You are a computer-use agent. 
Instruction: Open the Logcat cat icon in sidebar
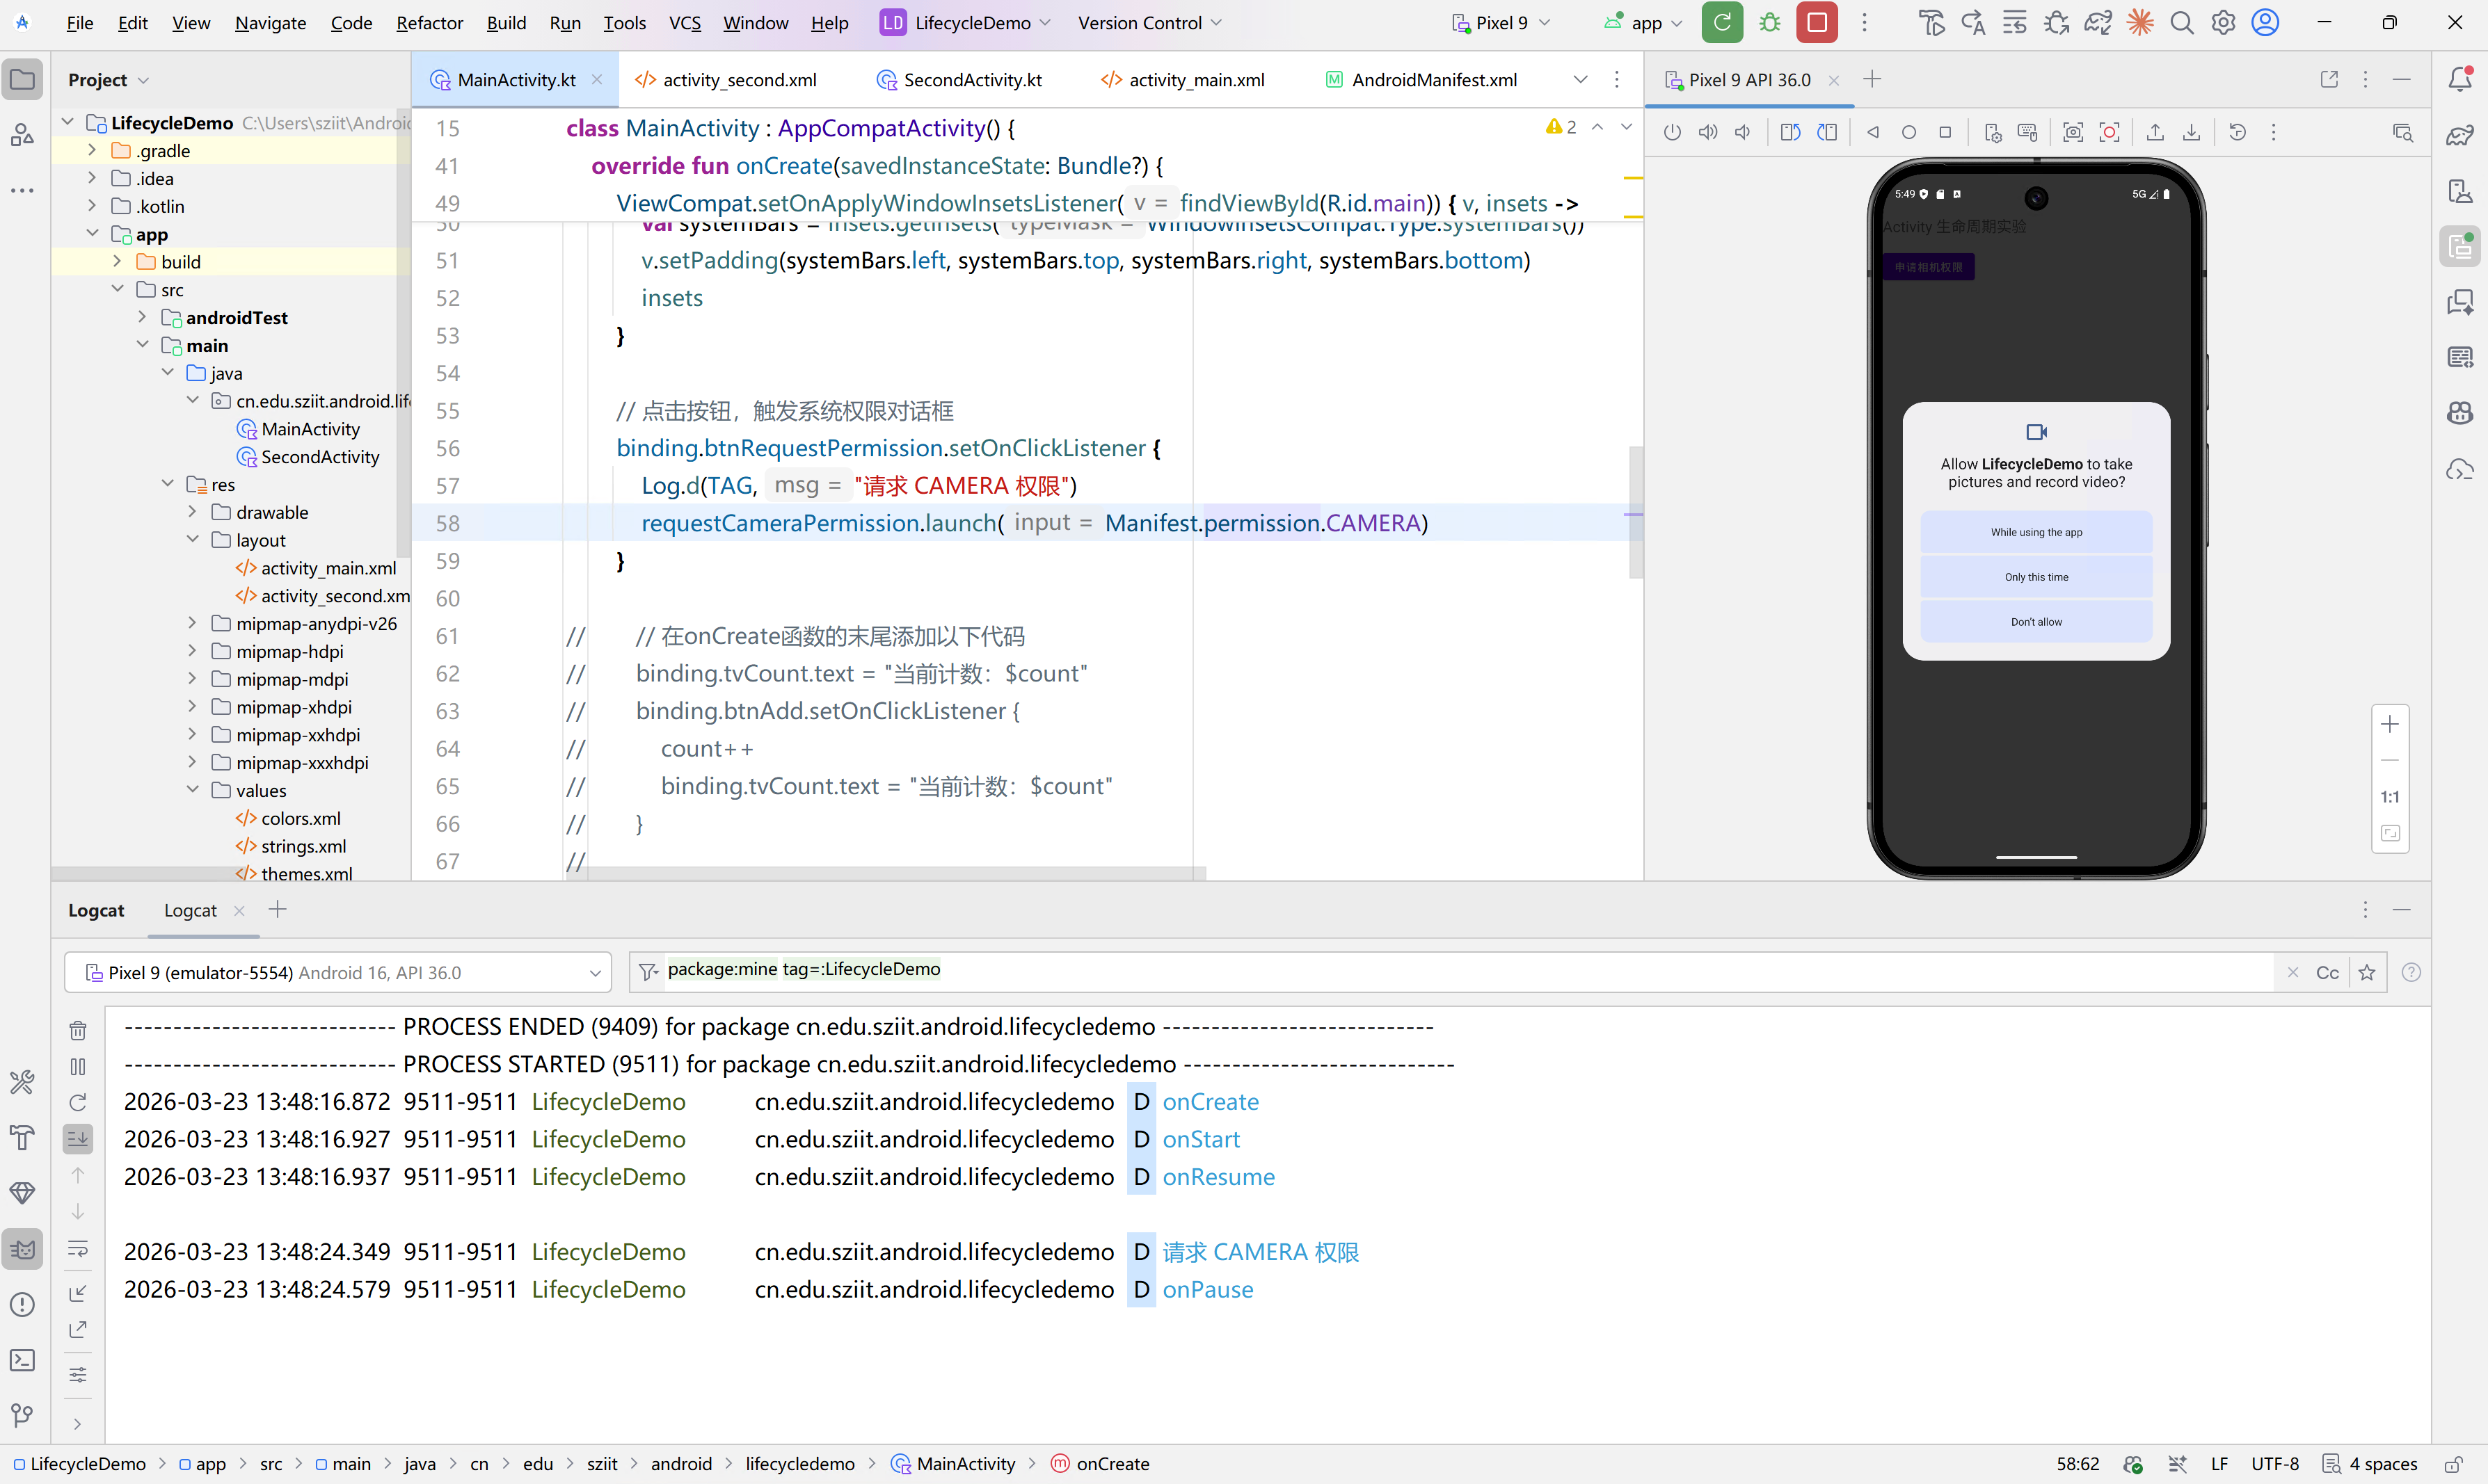(x=22, y=1249)
